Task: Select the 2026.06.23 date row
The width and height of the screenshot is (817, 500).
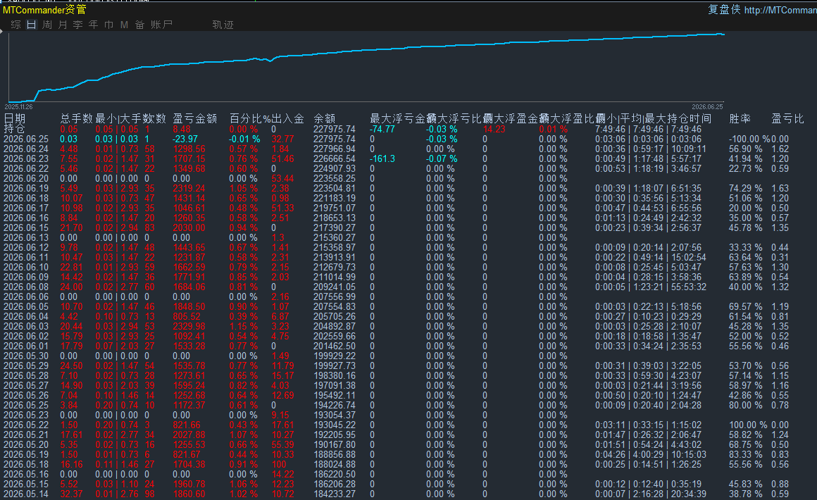Action: [26, 159]
